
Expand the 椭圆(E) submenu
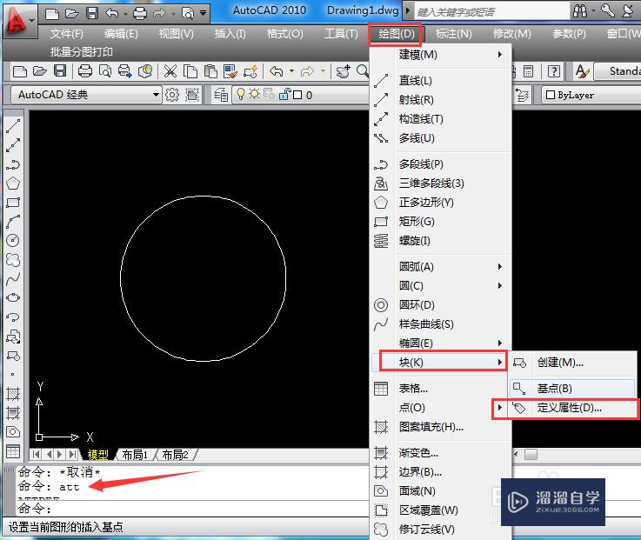click(441, 343)
